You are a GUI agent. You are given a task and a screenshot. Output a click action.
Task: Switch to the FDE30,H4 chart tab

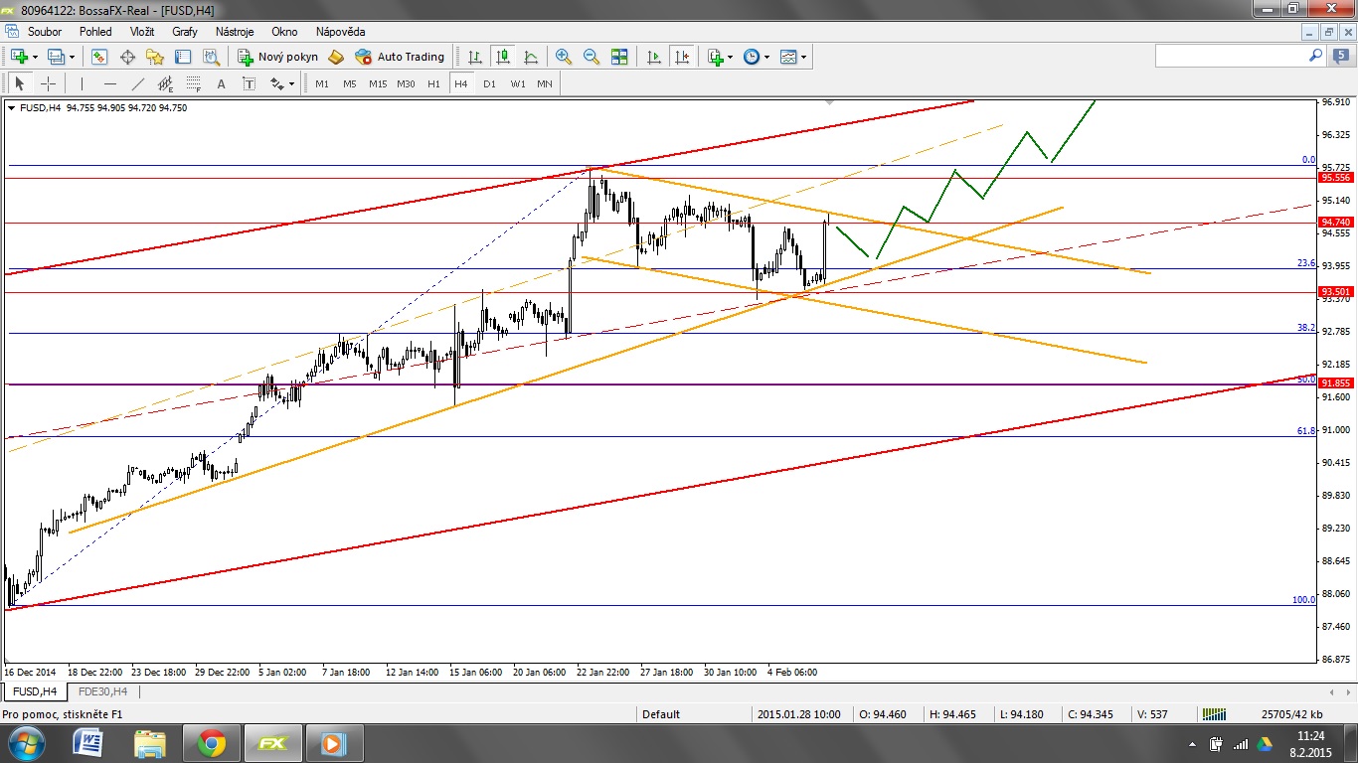tap(103, 691)
